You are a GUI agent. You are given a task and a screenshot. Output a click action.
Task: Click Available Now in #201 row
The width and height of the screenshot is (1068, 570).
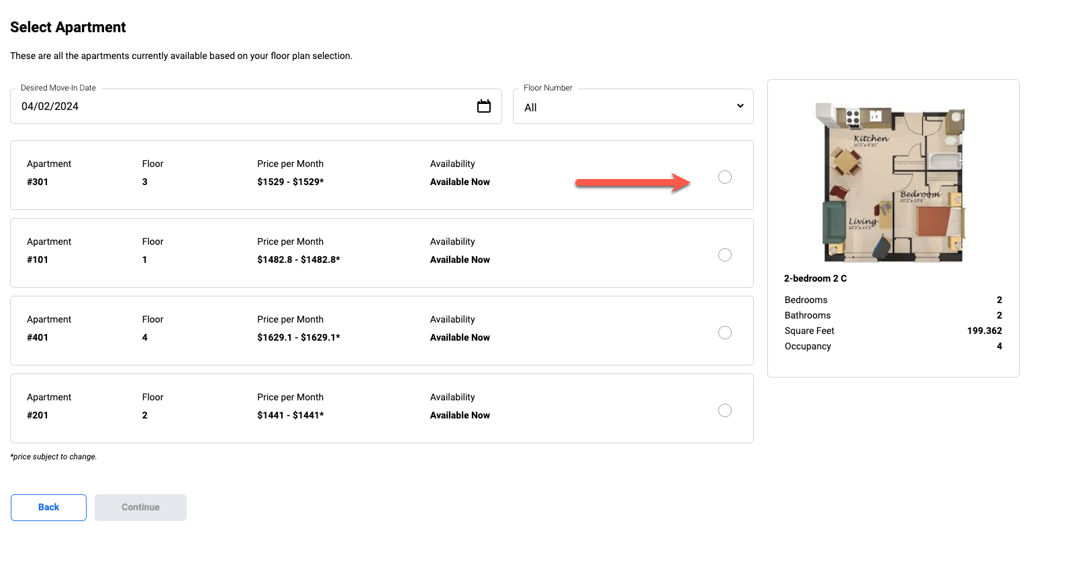point(460,415)
